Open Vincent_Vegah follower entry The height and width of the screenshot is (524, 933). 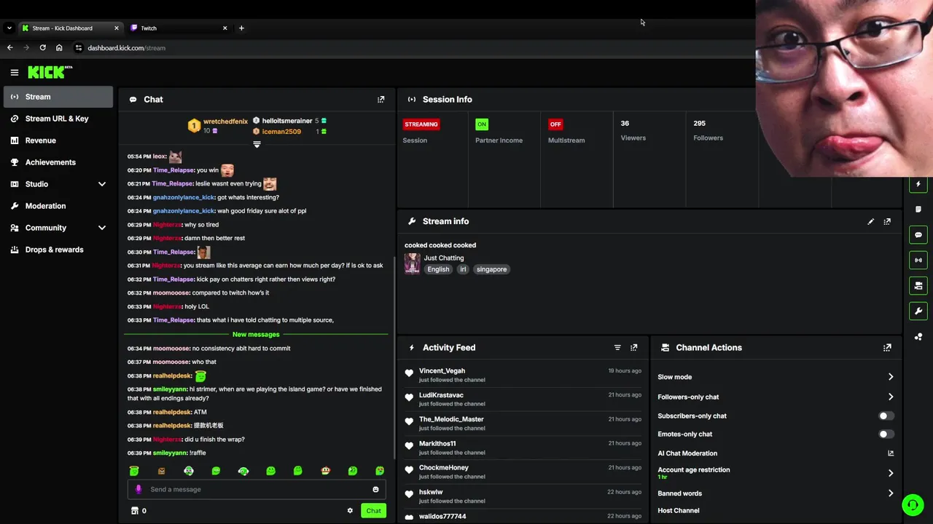pos(523,375)
